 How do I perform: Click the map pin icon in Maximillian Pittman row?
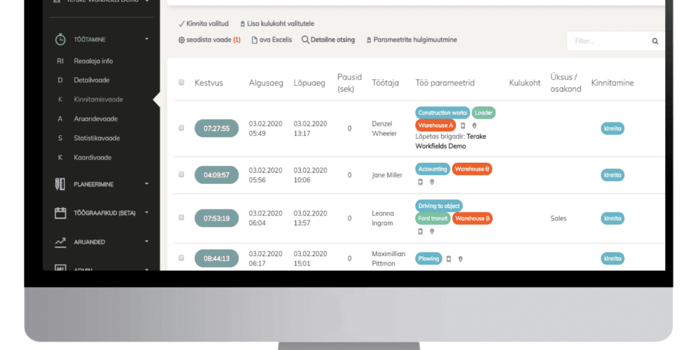click(461, 259)
